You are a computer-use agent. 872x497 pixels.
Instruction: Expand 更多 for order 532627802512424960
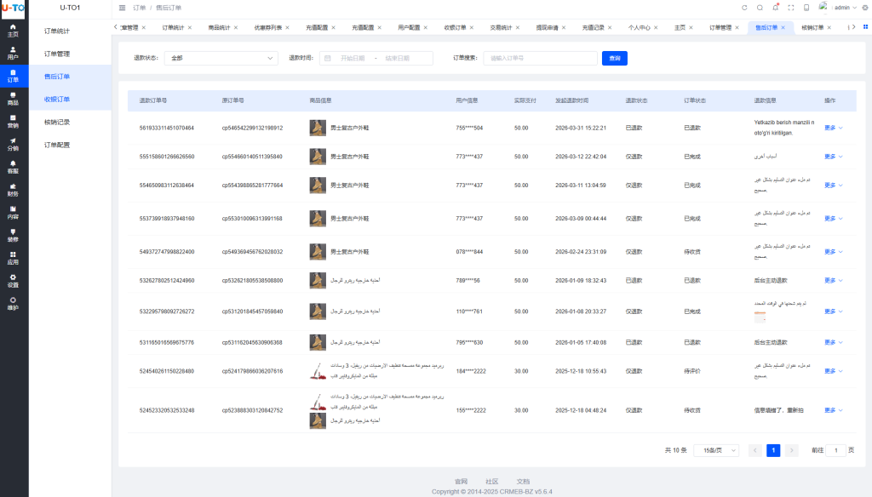click(833, 281)
